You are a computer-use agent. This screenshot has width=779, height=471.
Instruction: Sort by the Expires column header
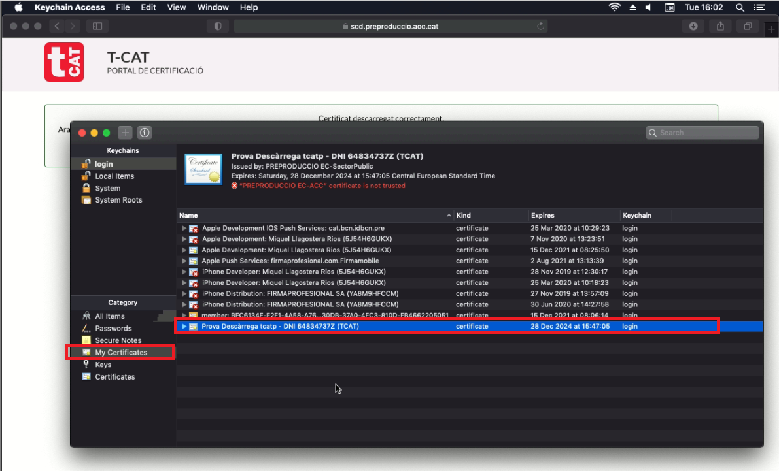[543, 215]
